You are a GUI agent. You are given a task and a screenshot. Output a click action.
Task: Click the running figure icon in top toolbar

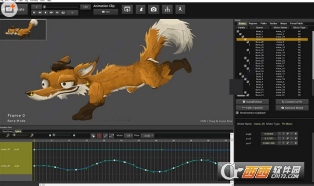[180, 9]
